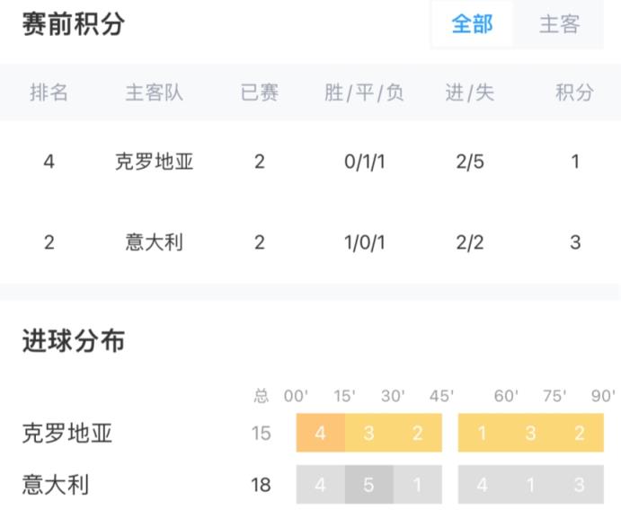Select 意大利's 2/2 goals for/against cell
The height and width of the screenshot is (527, 621).
point(470,242)
